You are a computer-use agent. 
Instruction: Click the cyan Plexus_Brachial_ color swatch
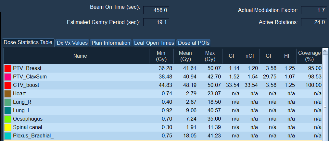point(7,136)
